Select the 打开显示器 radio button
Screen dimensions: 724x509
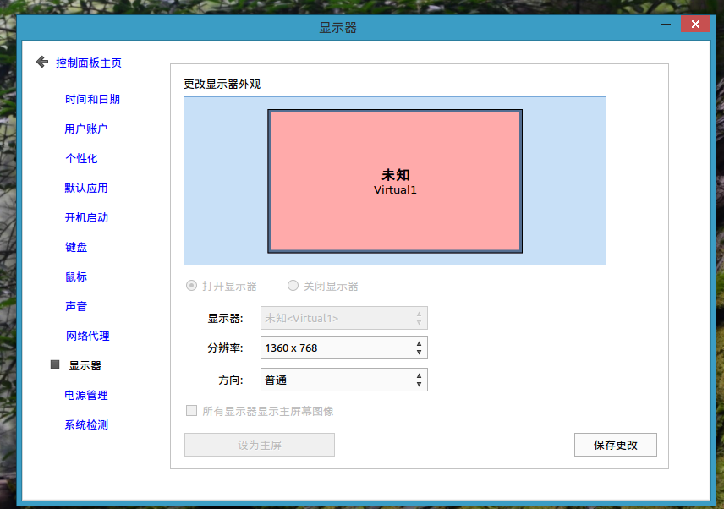[191, 286]
